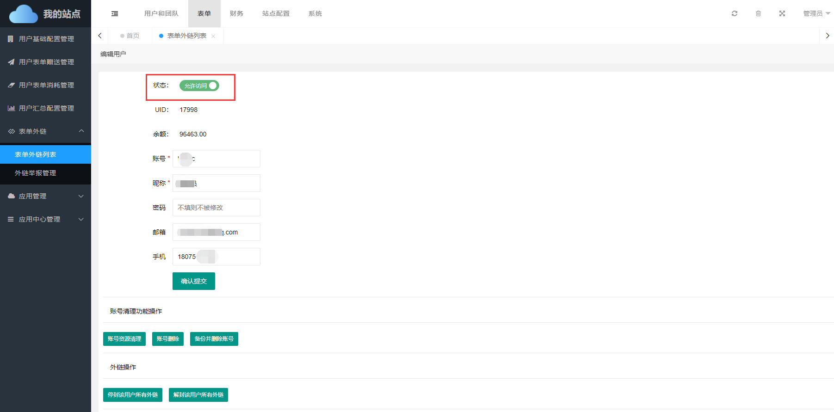The image size is (834, 412).
Task: Close the 表单外链列表 tab
Action: tap(213, 36)
